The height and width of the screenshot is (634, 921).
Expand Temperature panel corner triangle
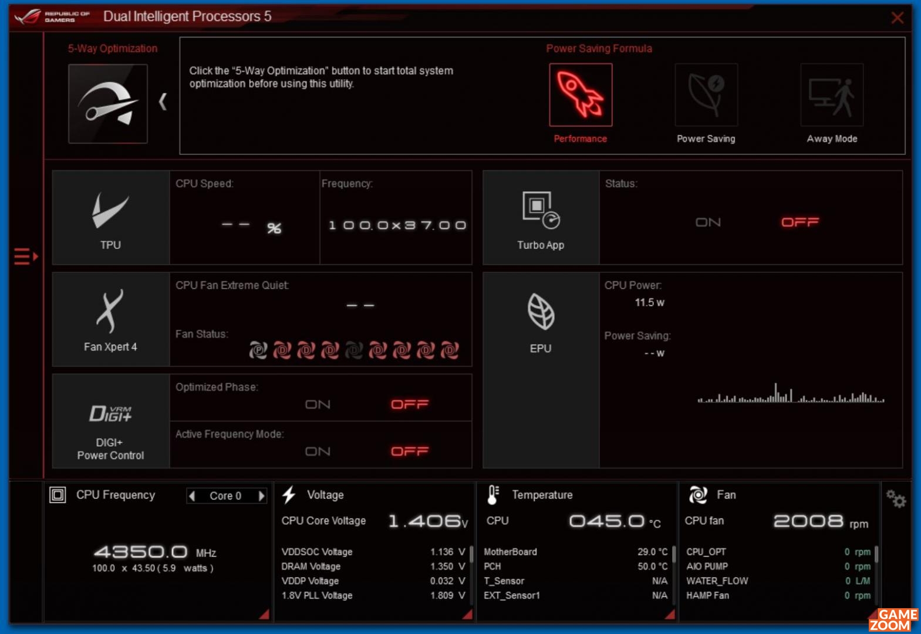(671, 615)
